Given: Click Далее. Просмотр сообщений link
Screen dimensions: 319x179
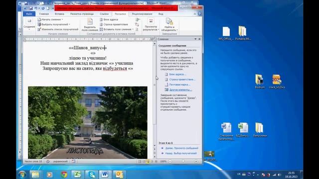Looking at the screenshot, I should click(x=181, y=148).
